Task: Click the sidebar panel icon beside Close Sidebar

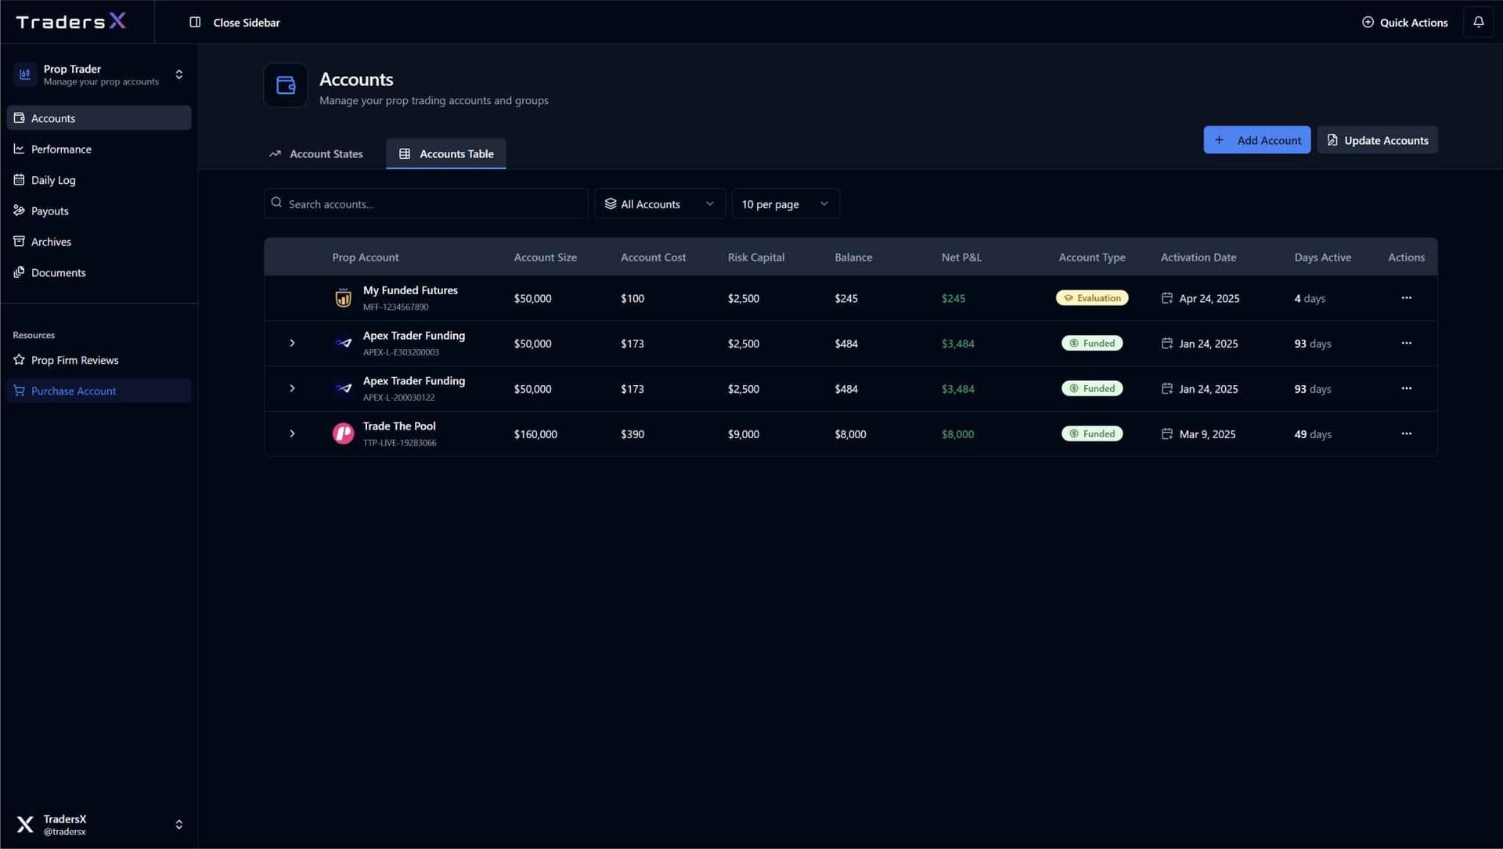Action: [x=195, y=22]
